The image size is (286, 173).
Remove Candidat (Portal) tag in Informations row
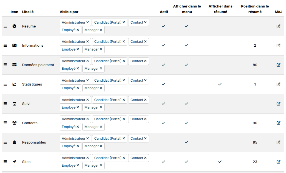[124, 41]
